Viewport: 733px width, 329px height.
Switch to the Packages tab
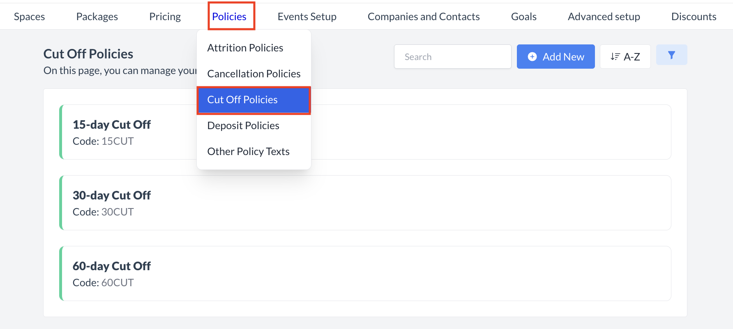pos(97,16)
